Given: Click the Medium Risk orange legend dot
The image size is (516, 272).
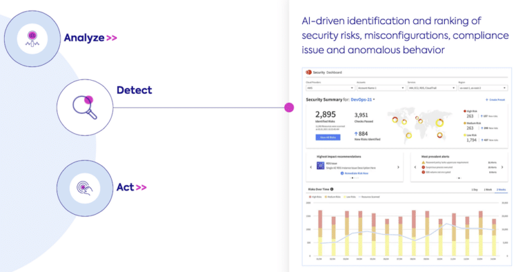Looking at the screenshot, I should coord(465,123).
